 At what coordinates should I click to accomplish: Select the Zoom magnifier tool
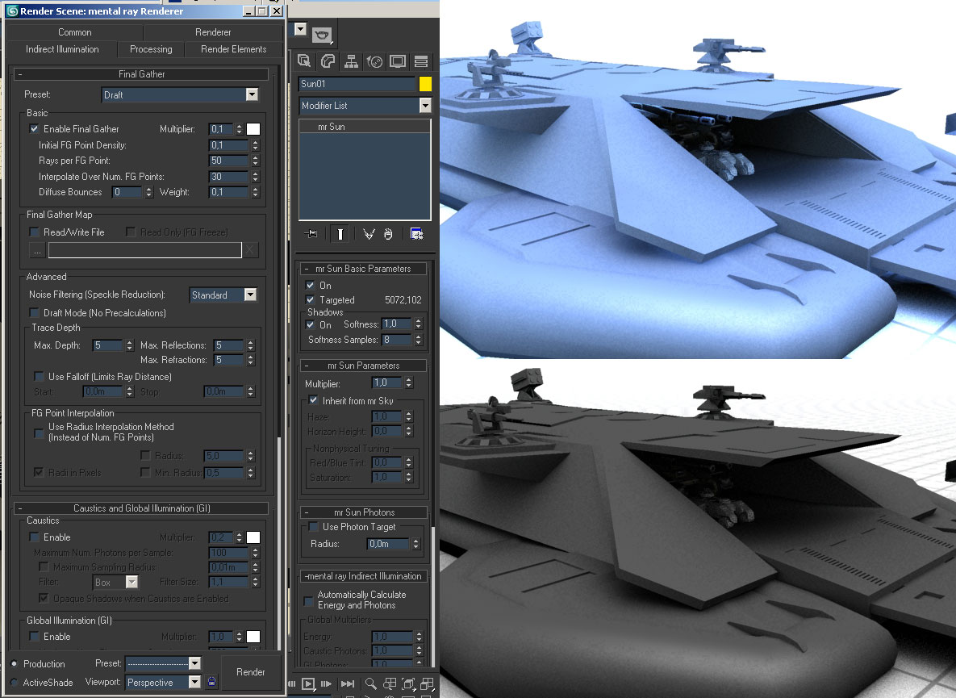pos(370,684)
